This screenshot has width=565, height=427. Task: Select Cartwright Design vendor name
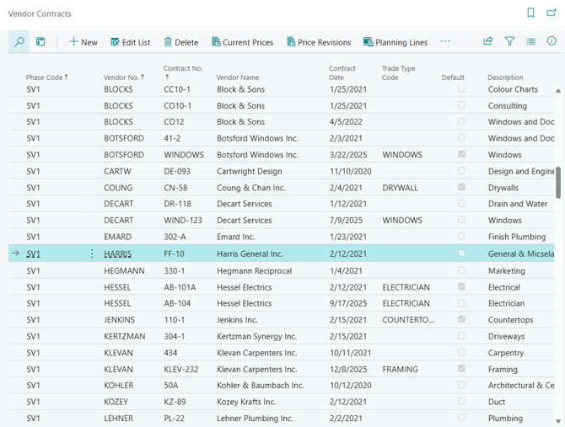[x=250, y=171]
